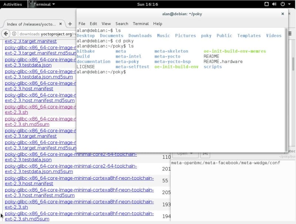Open the Terminal app menu in top bar
This screenshot has height=224, width=296.
point(42,4)
